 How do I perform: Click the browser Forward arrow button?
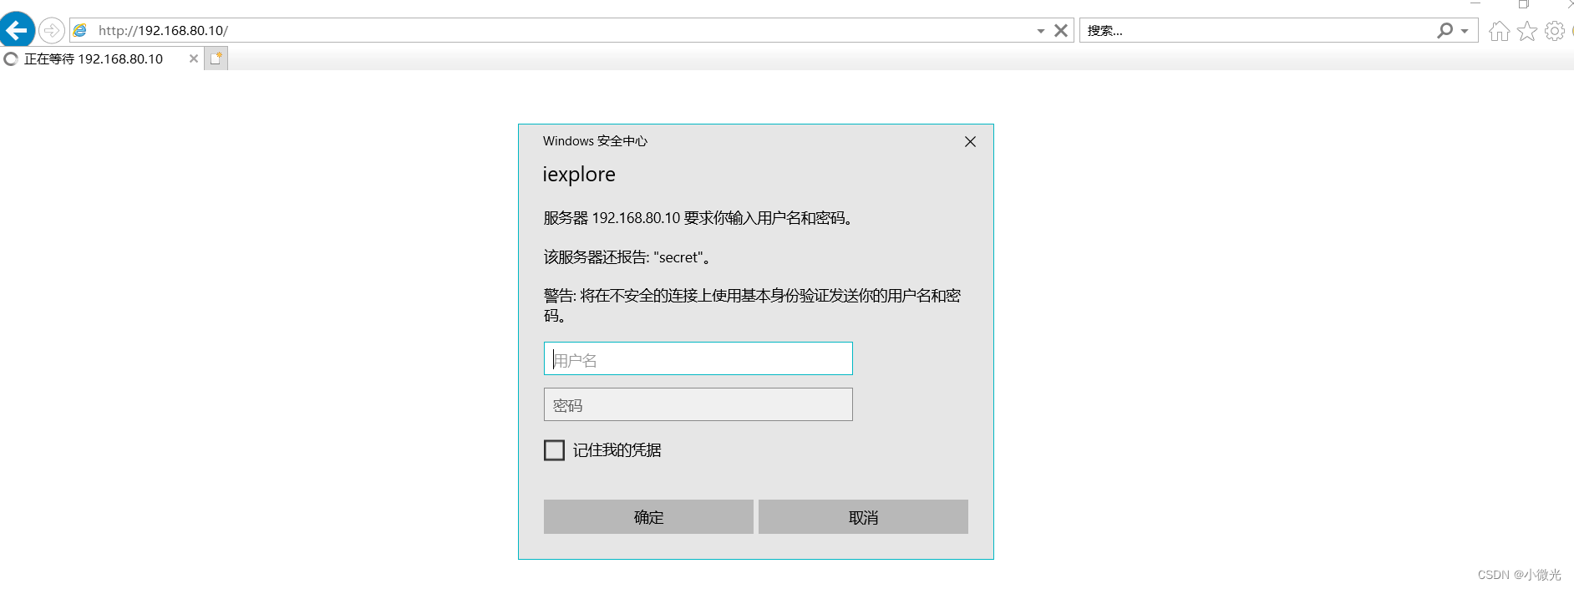[x=52, y=31]
